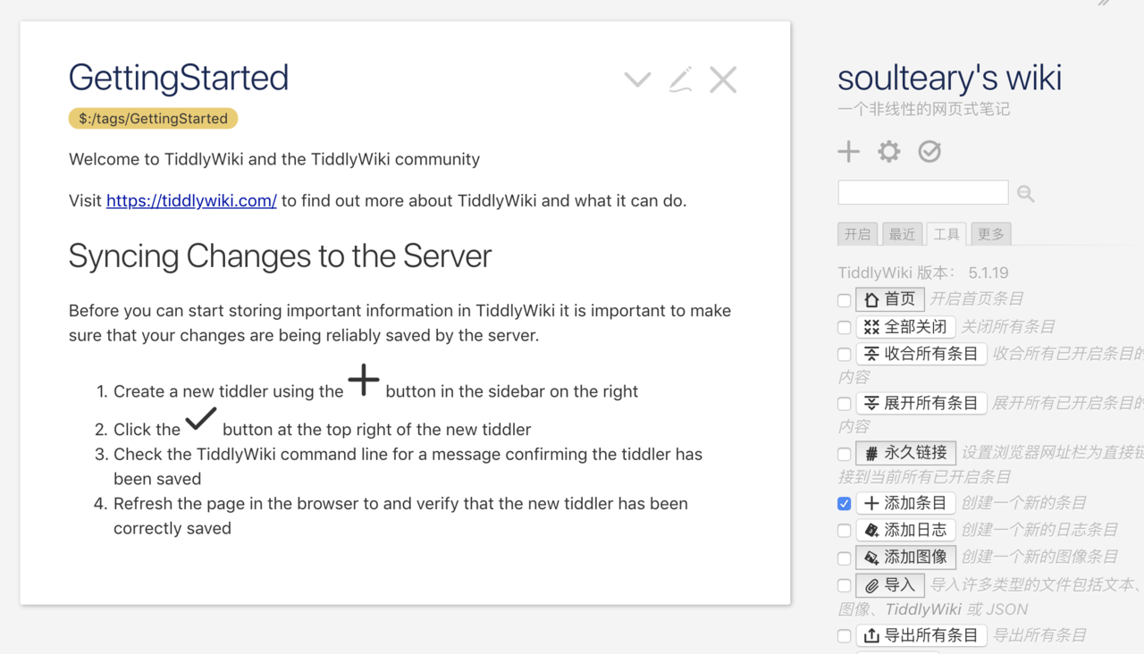1144x654 pixels.
Task: Open more actions chevron on GettingStarted tiddler
Action: (637, 80)
